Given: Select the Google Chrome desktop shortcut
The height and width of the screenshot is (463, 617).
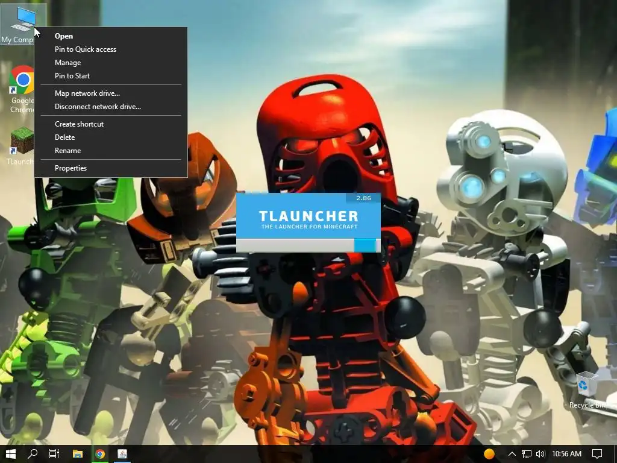Looking at the screenshot, I should 22,89.
